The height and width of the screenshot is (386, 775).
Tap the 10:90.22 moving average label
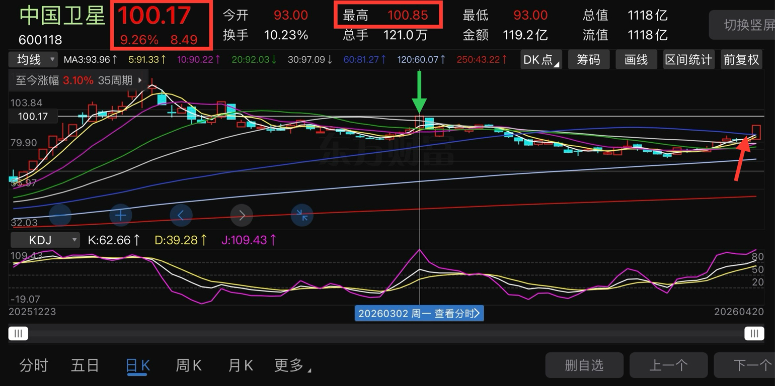pos(199,60)
